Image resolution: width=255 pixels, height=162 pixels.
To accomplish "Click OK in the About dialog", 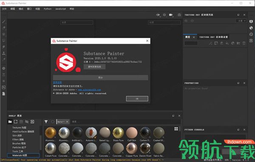I will [x=137, y=98].
